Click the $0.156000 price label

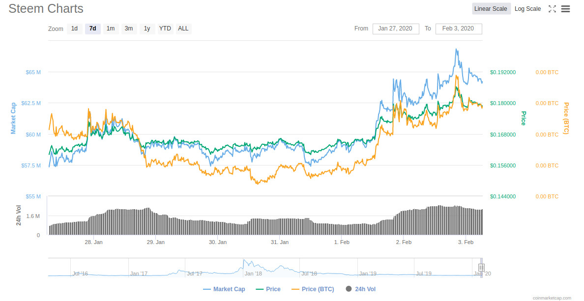click(x=503, y=165)
